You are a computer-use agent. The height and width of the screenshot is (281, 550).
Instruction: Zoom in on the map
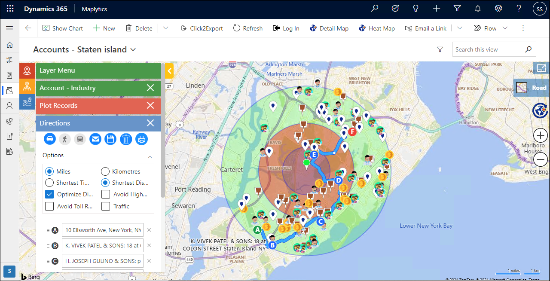(x=540, y=136)
